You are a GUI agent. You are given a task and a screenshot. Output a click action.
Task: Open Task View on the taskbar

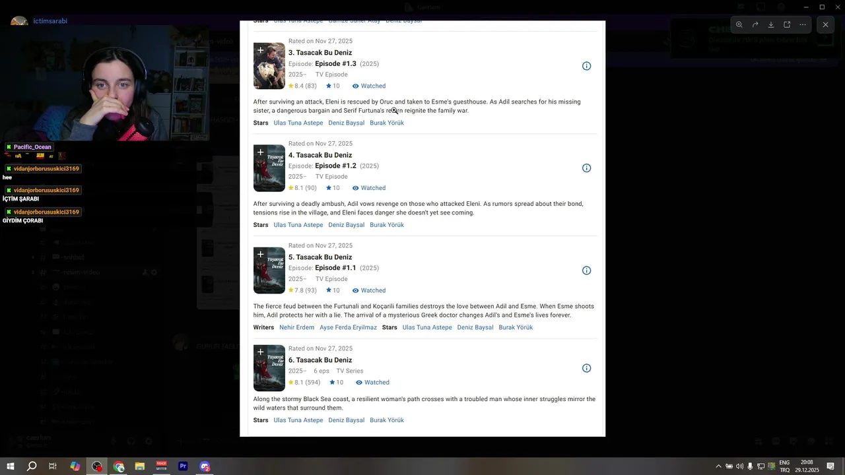pos(53,466)
